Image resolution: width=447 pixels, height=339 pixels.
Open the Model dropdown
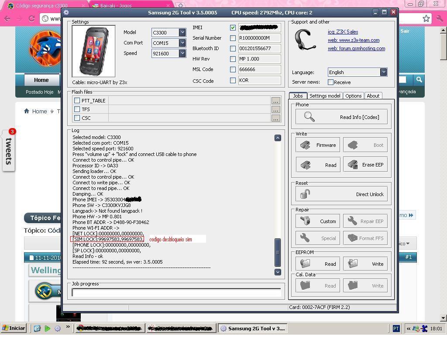182,32
